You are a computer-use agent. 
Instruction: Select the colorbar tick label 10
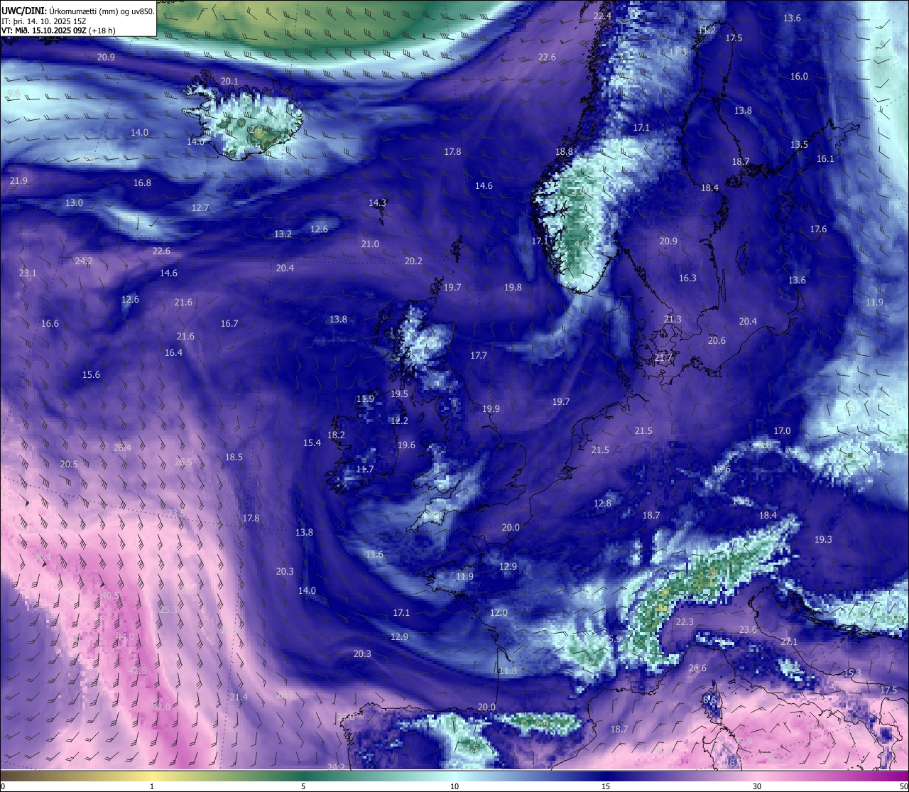pyautogui.click(x=454, y=786)
